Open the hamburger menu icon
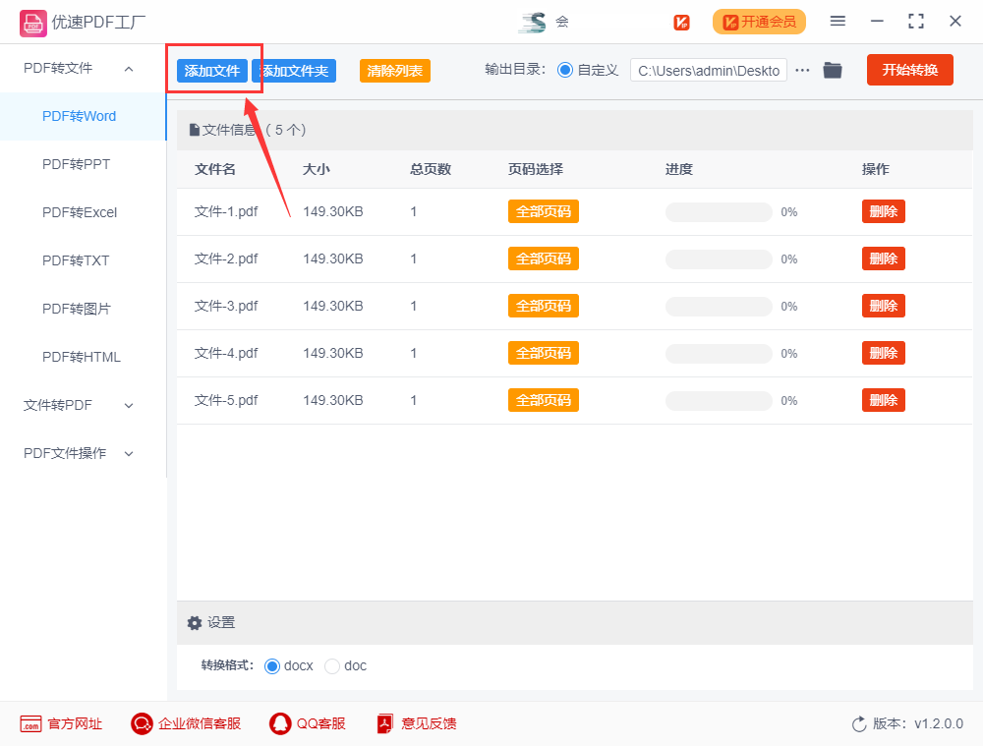The width and height of the screenshot is (983, 747). [x=838, y=22]
